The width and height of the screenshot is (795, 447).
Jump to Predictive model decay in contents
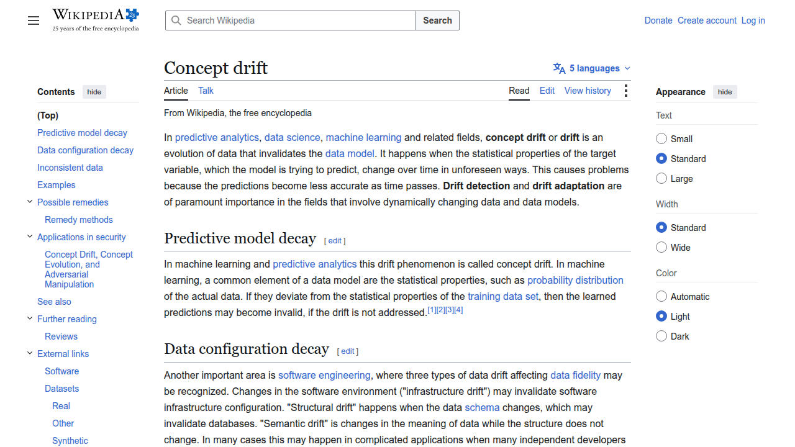82,133
